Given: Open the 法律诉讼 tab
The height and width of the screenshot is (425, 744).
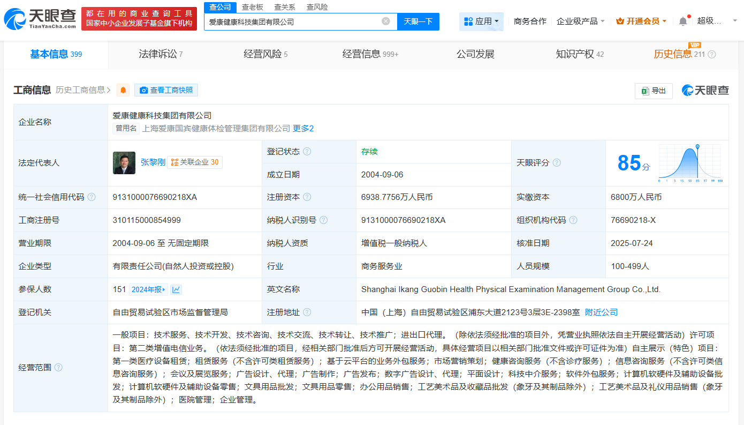Looking at the screenshot, I should 161,54.
